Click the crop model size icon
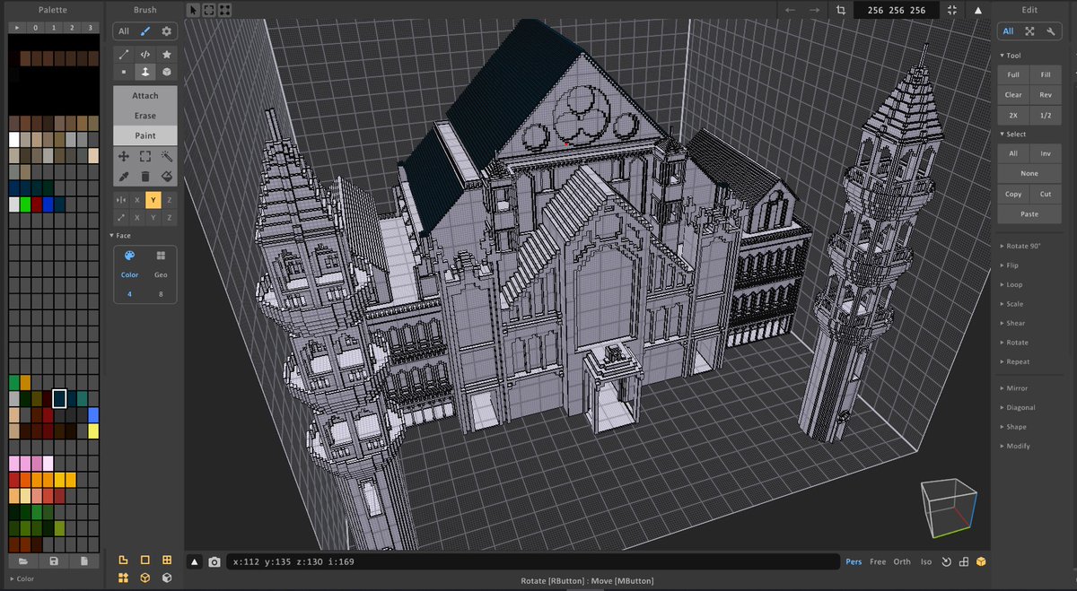Image resolution: width=1077 pixels, height=591 pixels. coord(840,10)
